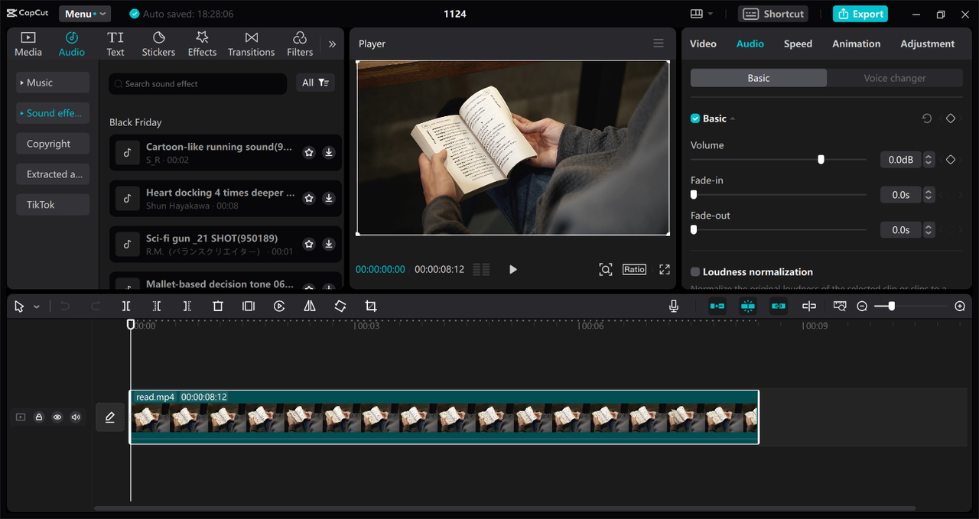Open the Text tab
This screenshot has width=979, height=519.
(x=115, y=44)
